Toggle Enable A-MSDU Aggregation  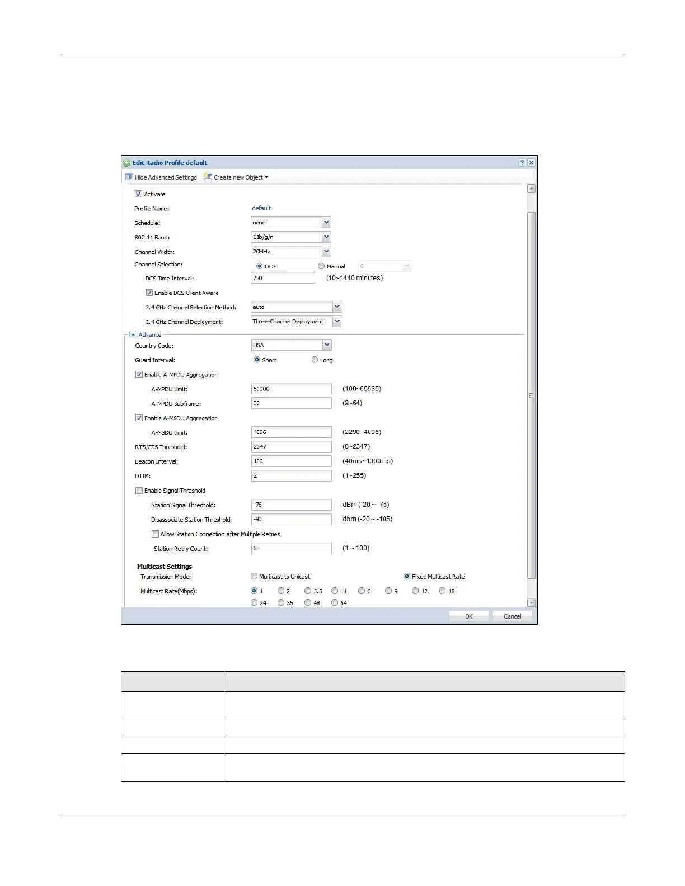pos(139,418)
